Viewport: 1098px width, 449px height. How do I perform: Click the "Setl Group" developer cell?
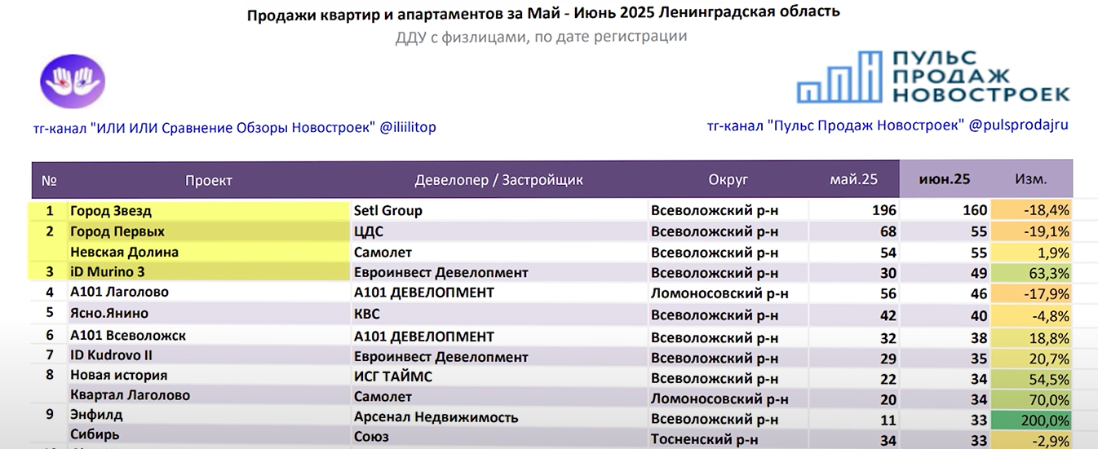tap(388, 211)
